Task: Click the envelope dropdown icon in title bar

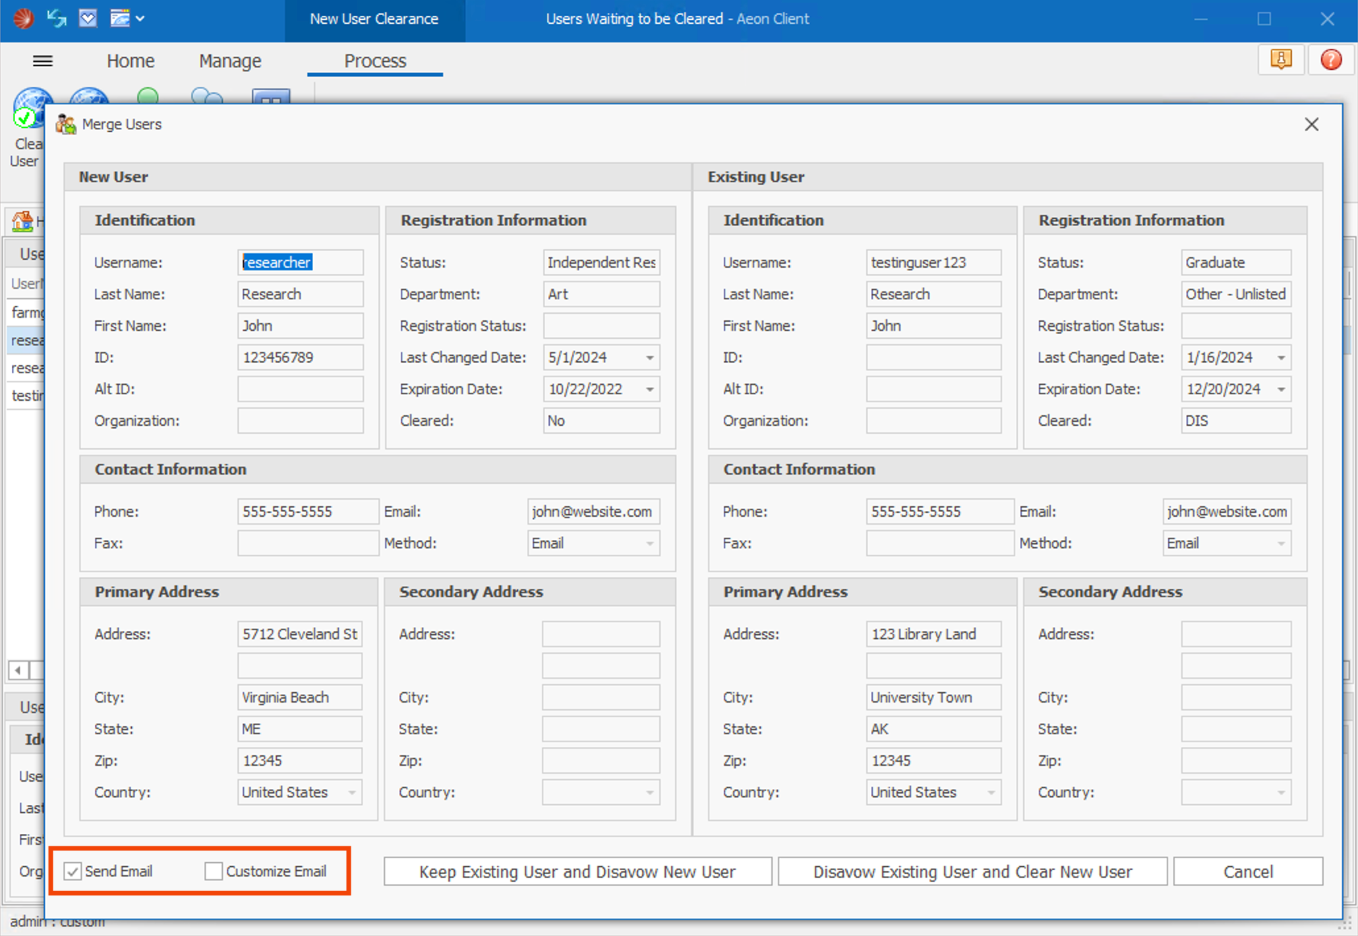Action: (88, 18)
